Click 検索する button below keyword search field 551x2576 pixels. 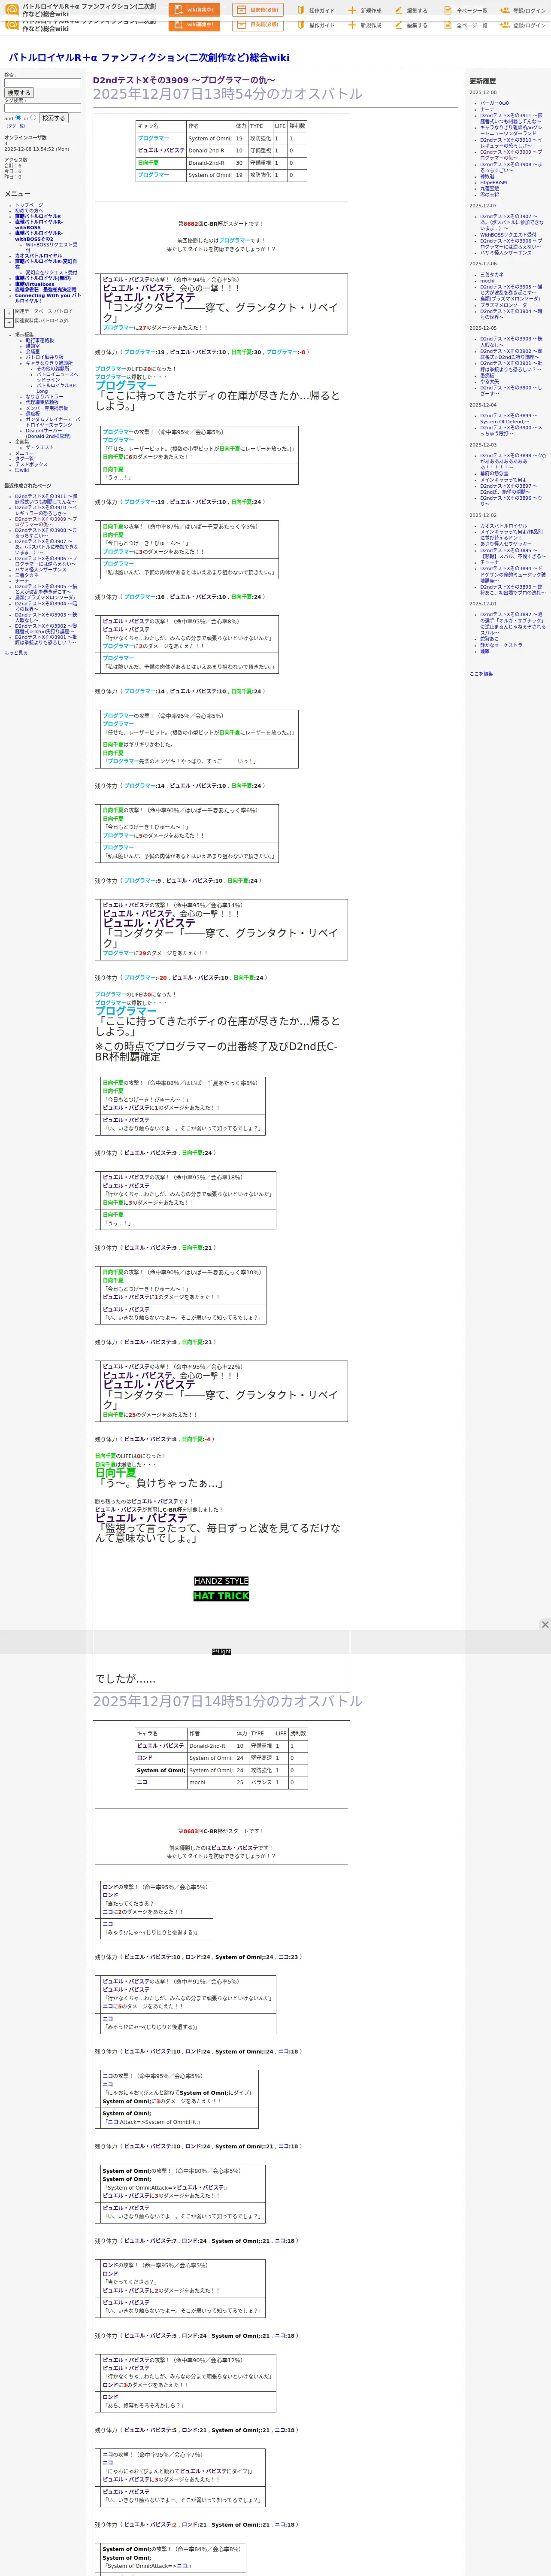19,93
